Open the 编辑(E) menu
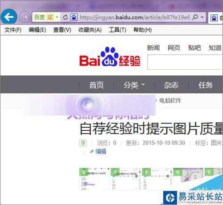 coord(37,30)
